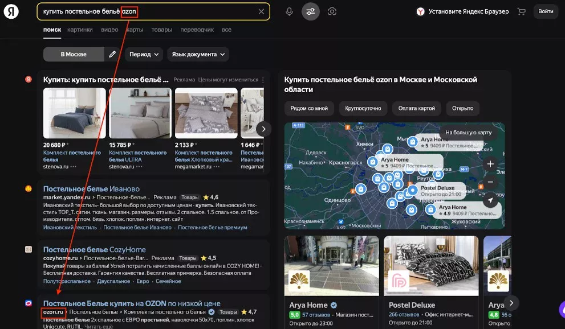Viewport: 565px width, 329px height.
Task: Open the Постельное белье Иваново result
Action: click(91, 189)
